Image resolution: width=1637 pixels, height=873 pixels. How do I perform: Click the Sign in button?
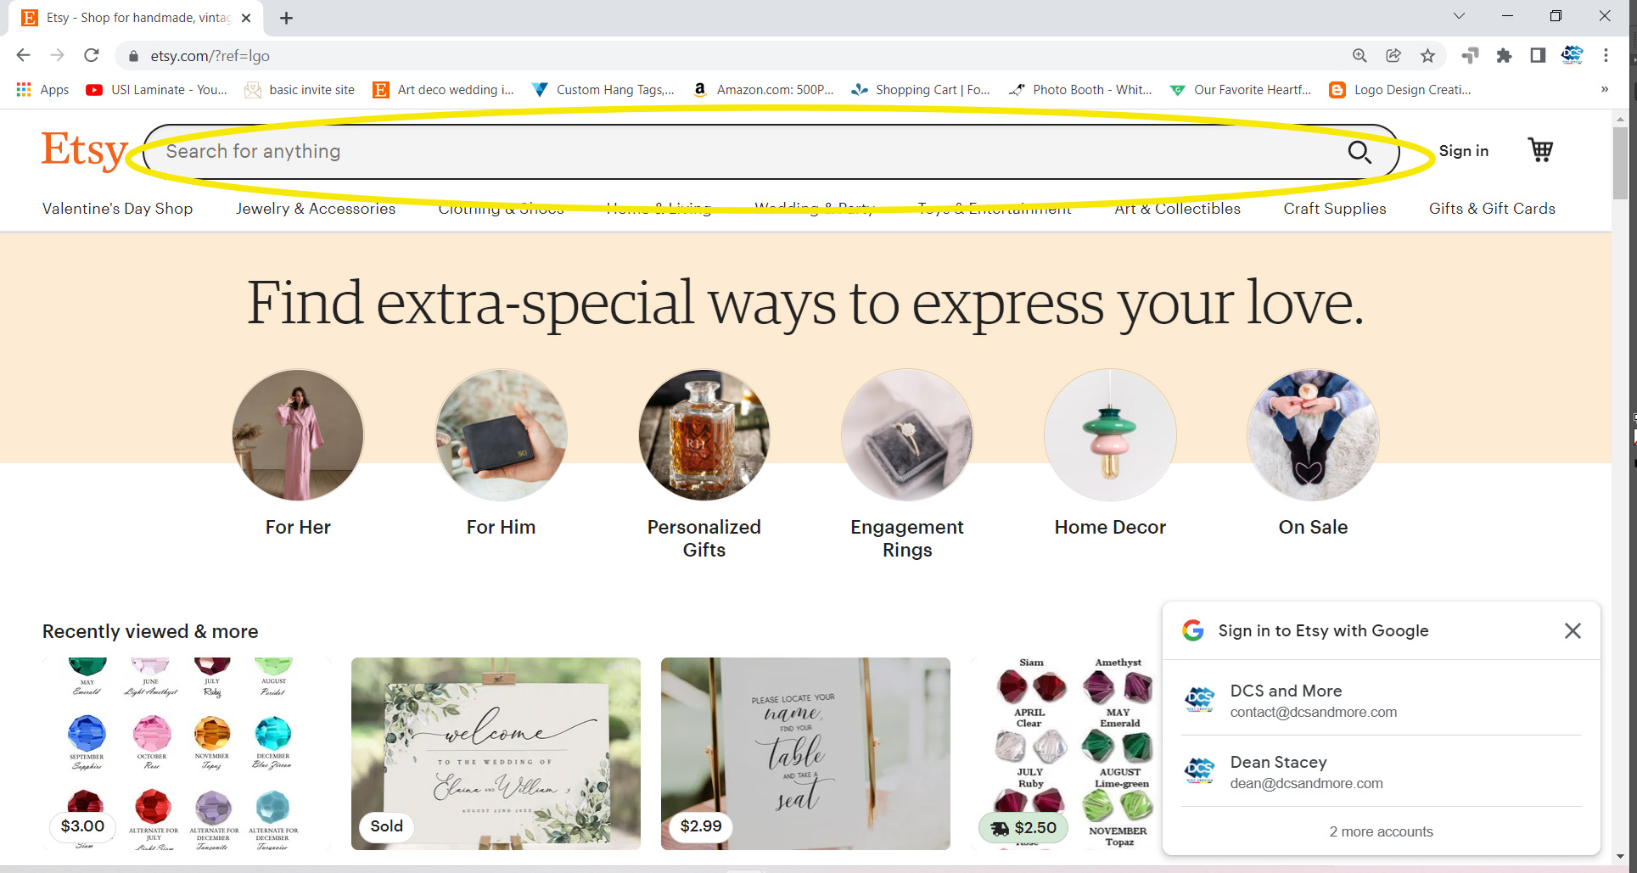click(1463, 151)
